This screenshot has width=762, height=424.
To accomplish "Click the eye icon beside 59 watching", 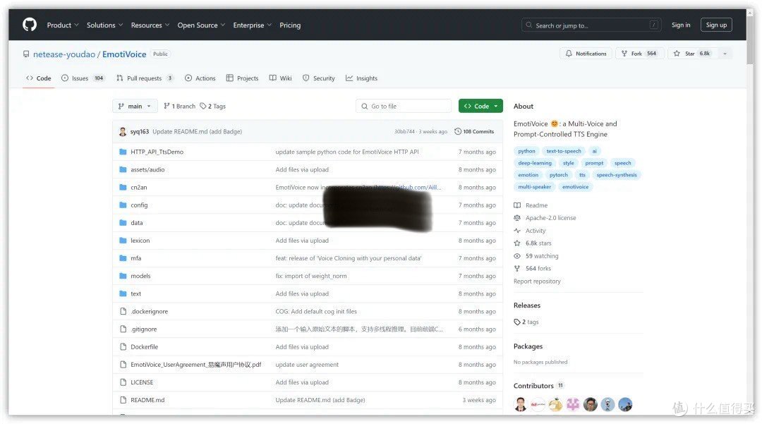I will coord(518,255).
